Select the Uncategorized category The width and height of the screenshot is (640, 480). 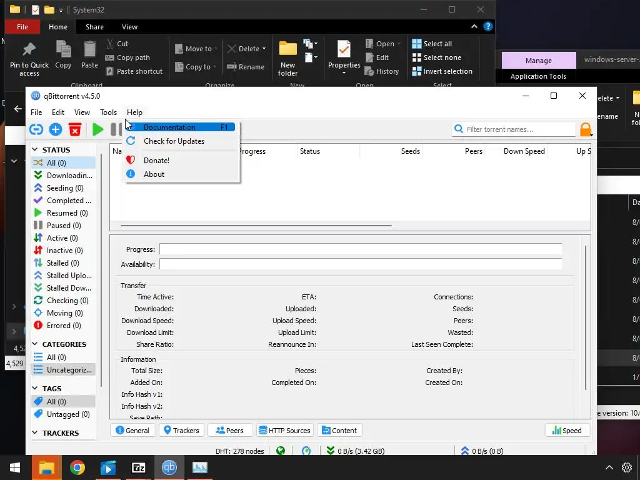tap(64, 370)
